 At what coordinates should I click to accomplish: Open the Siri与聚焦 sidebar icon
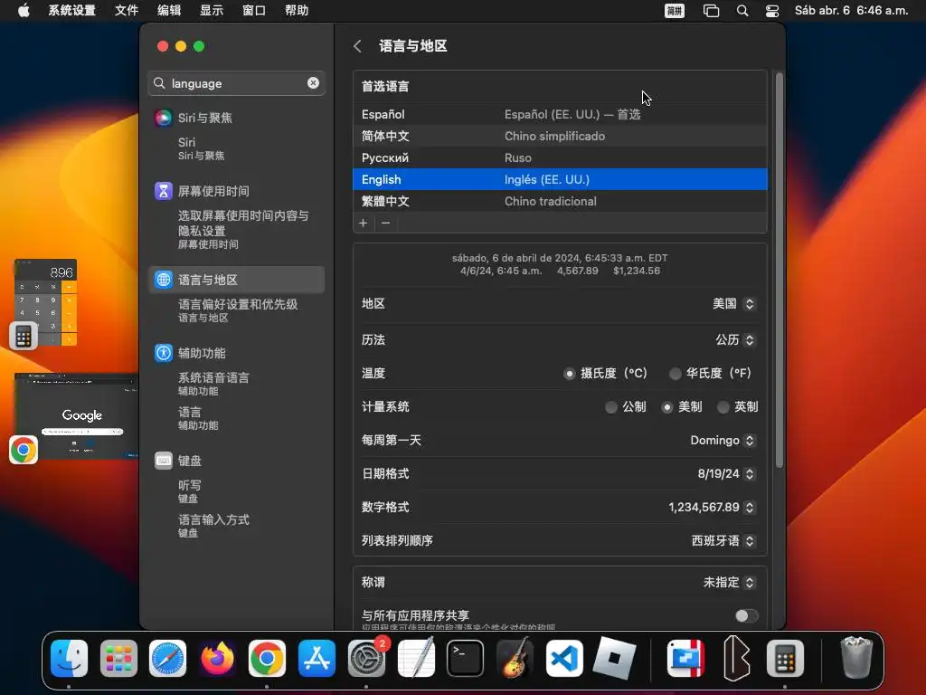tap(163, 118)
